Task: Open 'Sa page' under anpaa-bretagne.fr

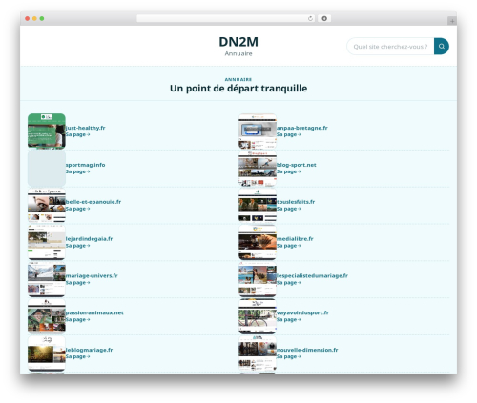Action: (x=289, y=134)
